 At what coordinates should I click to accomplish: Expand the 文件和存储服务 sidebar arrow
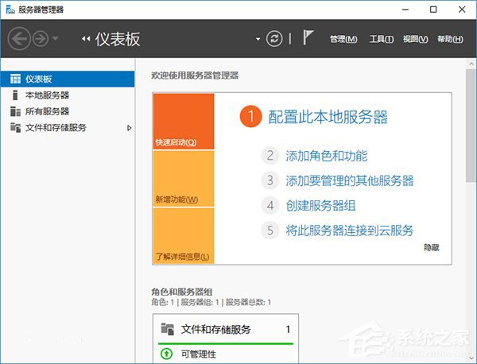click(x=130, y=128)
